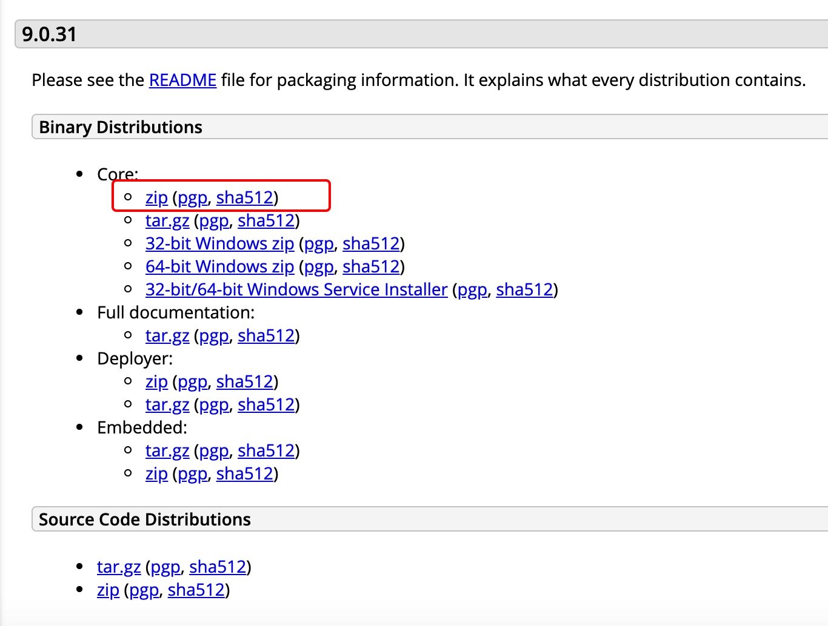828x626 pixels.
Task: Open sha512 for Deployer tar.gz
Action: (266, 404)
